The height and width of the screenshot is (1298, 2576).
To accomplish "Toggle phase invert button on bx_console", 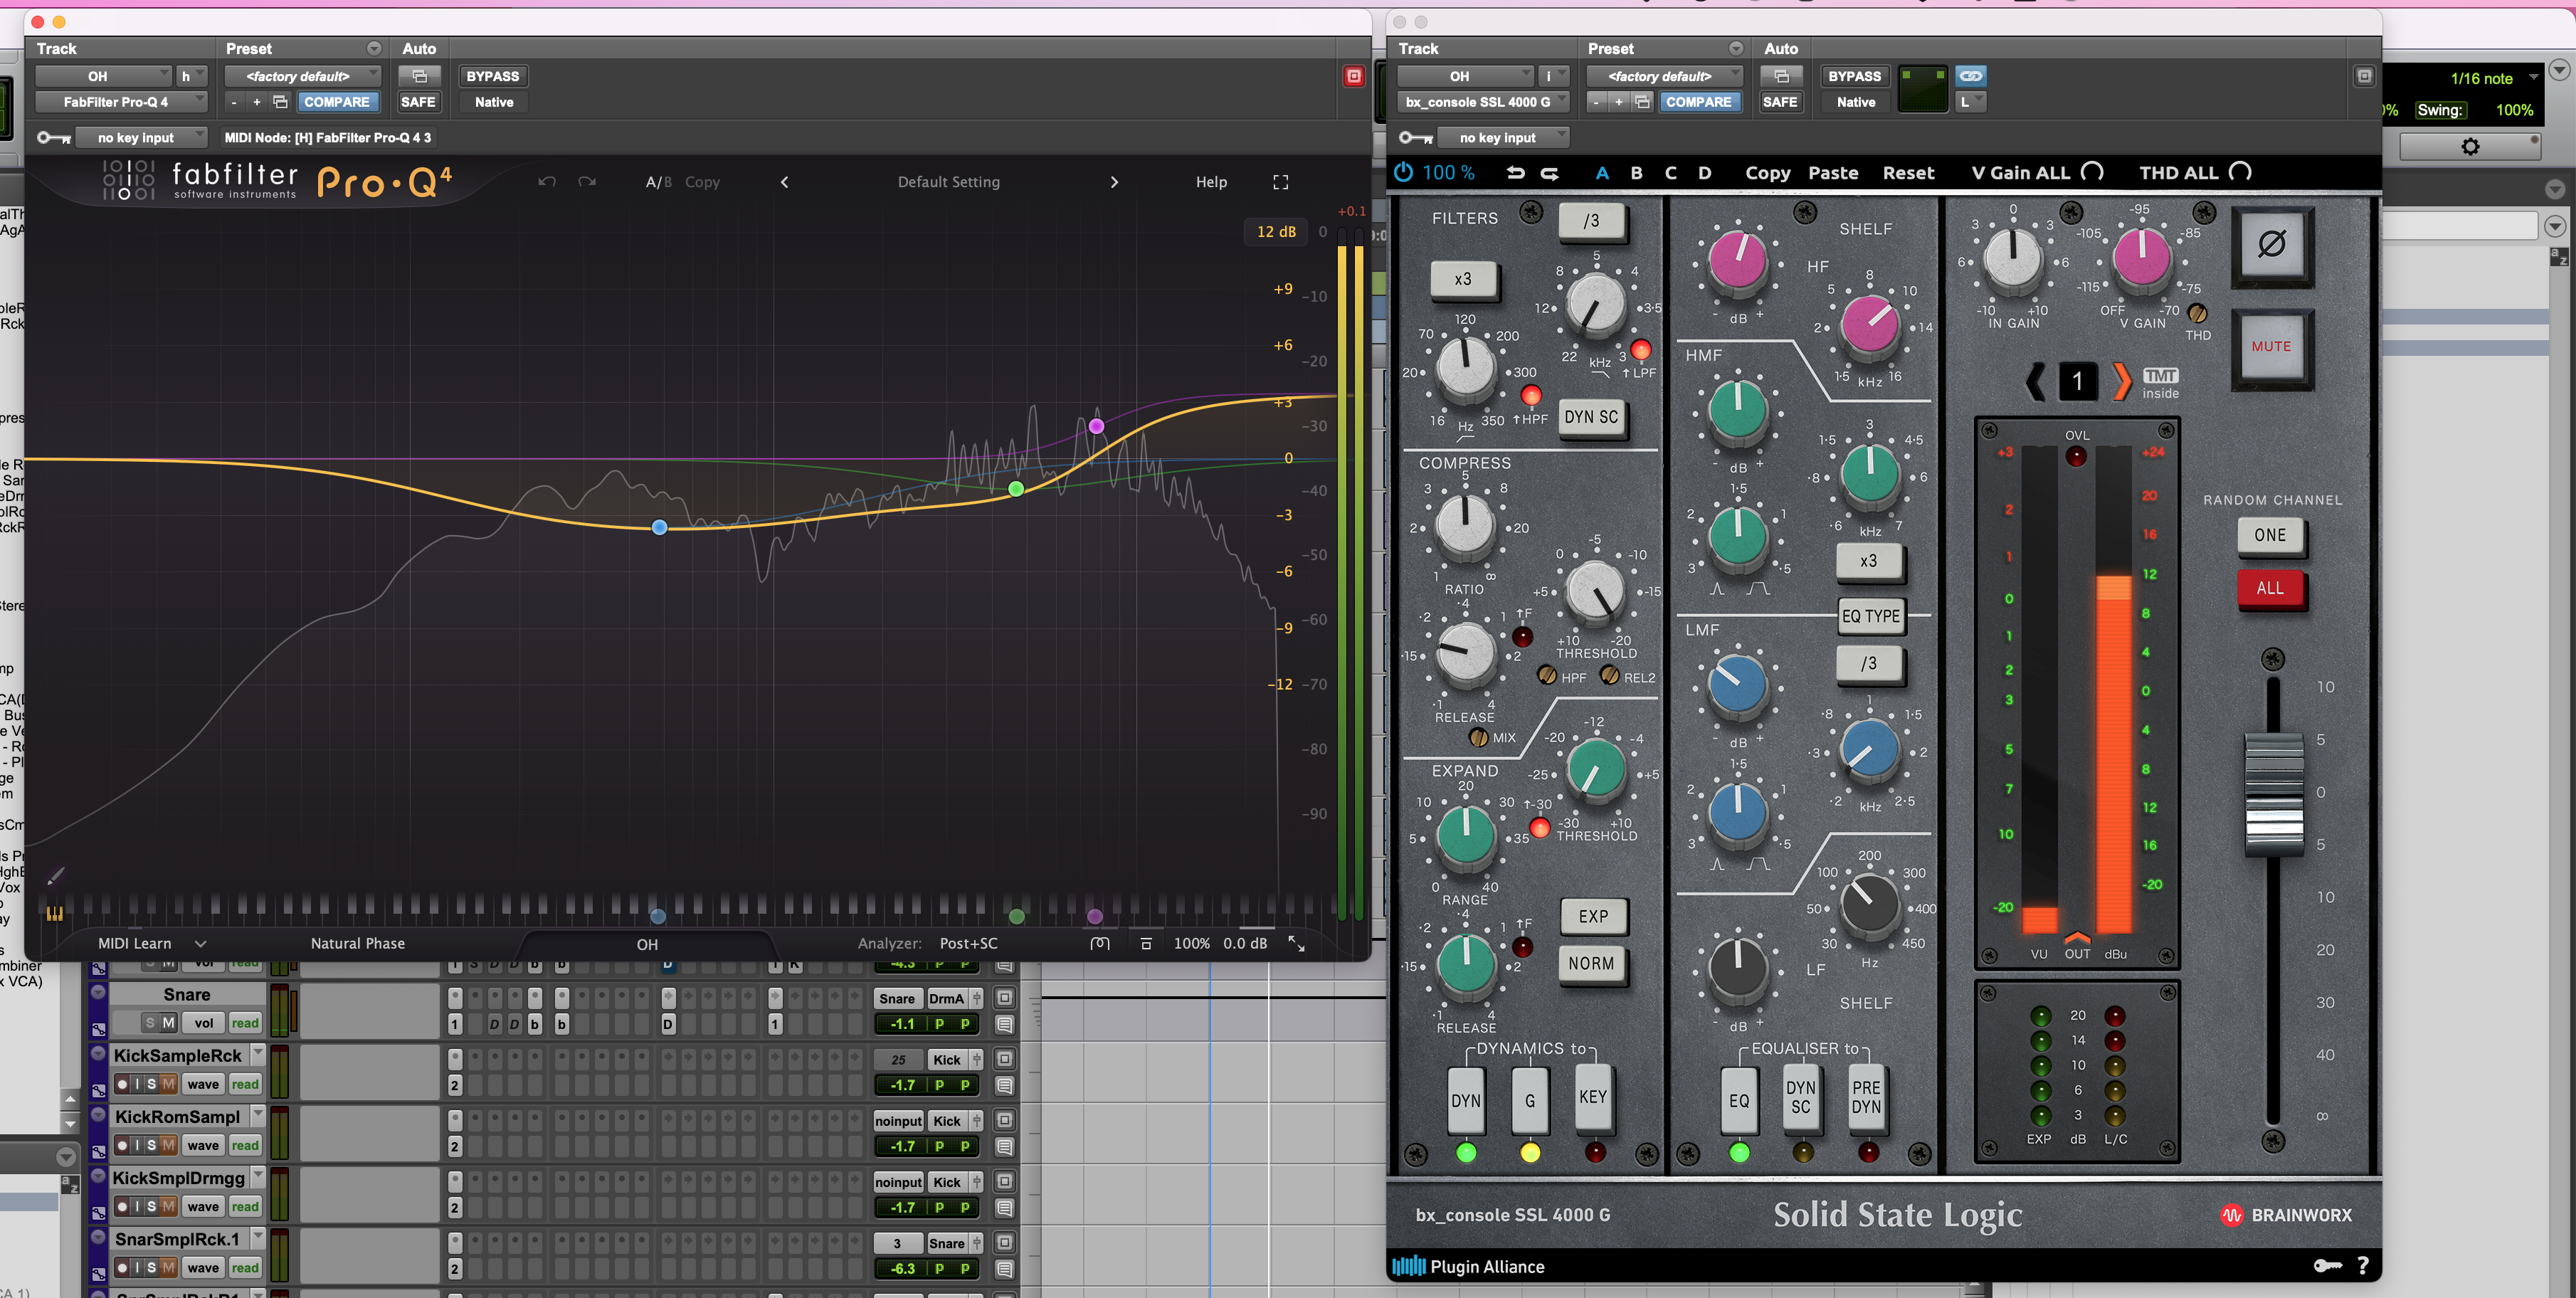I will 2271,245.
